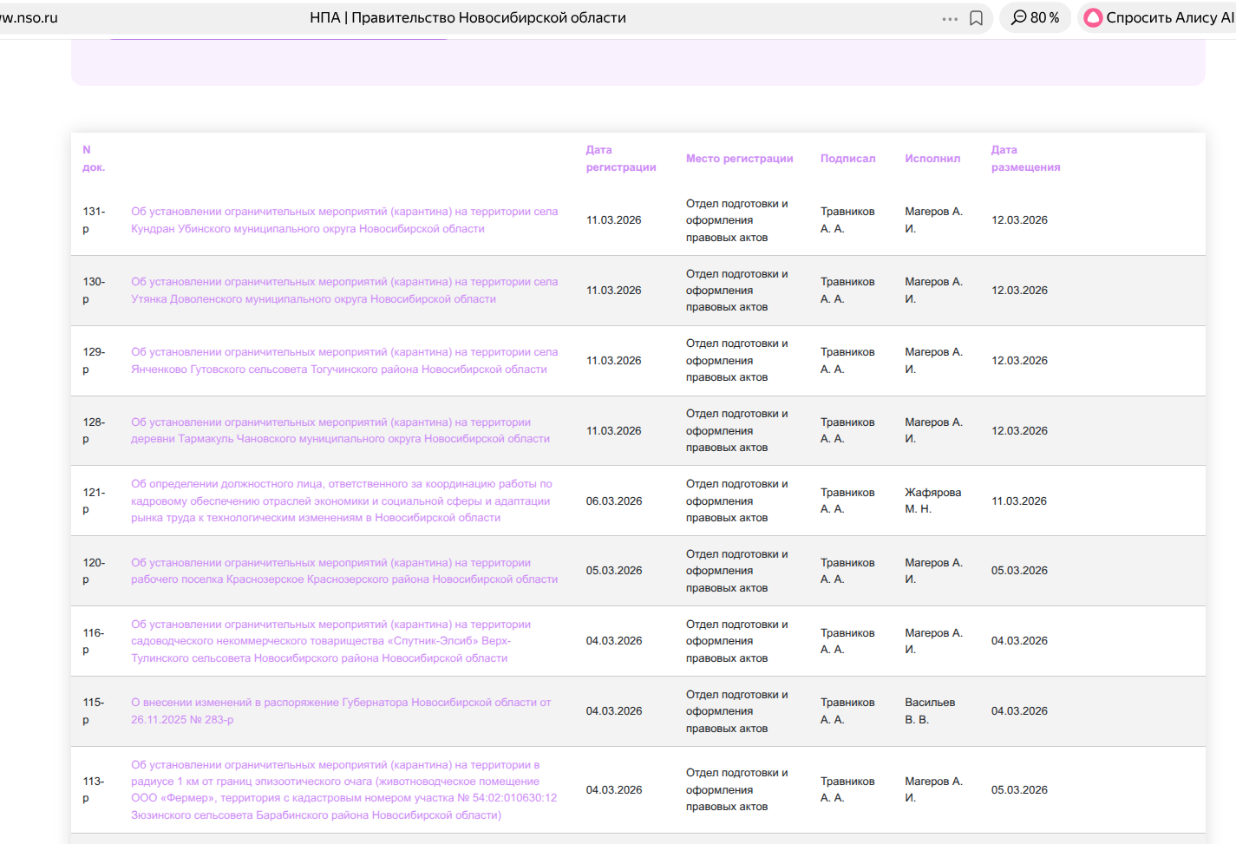The width and height of the screenshot is (1236, 844).
Task: Click the bookmark icon in address bar
Action: click(976, 18)
